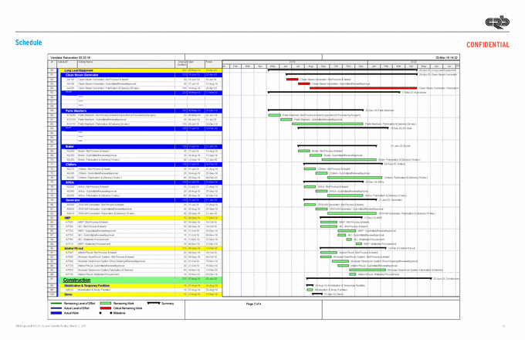
Task: Click the 20-Mar-19 16:32 timestamp
Action: pyautogui.click(x=446, y=58)
